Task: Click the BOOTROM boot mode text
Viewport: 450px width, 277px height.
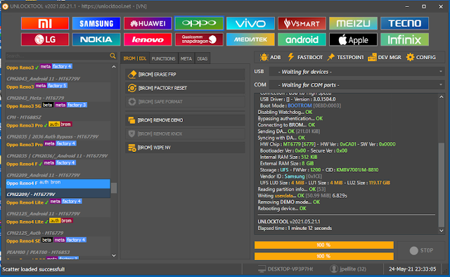Action: 300,105
